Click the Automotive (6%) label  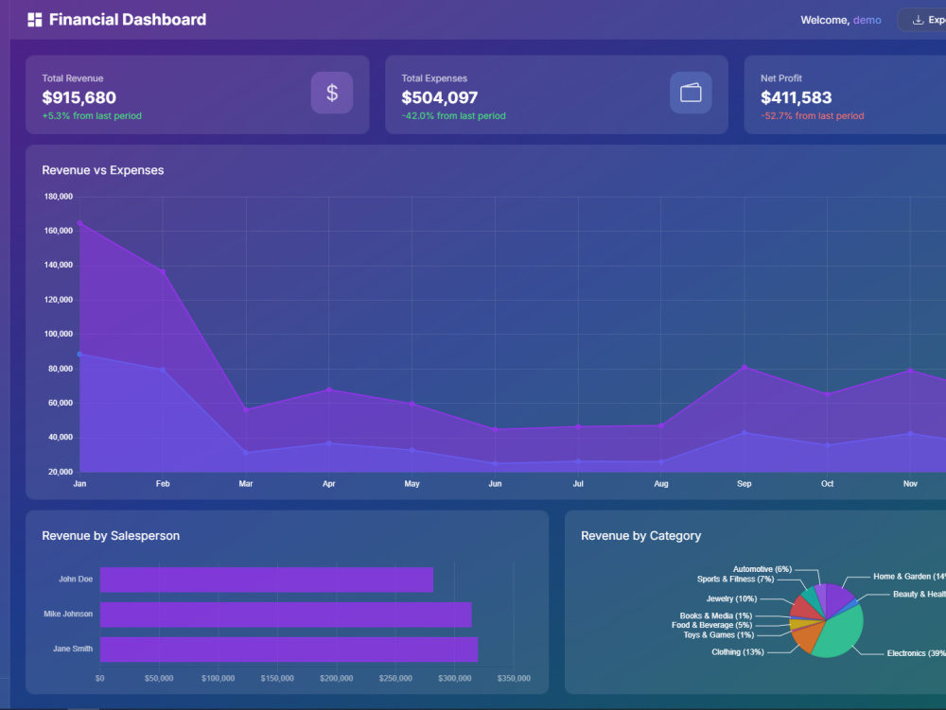(762, 569)
